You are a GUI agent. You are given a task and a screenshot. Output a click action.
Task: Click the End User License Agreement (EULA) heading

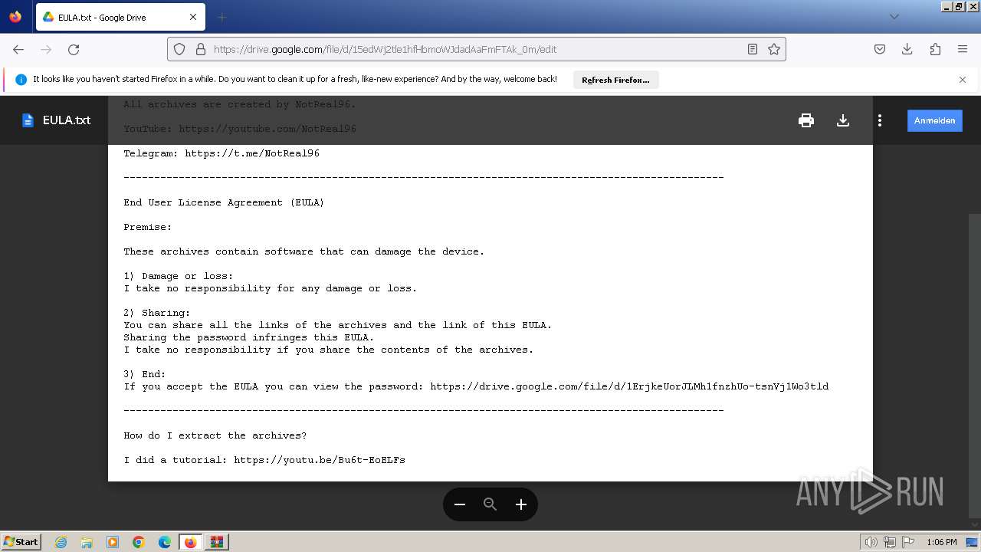click(224, 202)
